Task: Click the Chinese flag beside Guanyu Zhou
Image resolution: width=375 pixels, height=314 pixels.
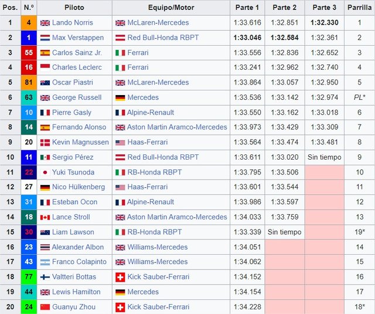Action: point(45,307)
